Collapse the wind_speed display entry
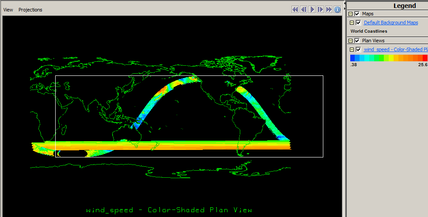 (x=352, y=49)
